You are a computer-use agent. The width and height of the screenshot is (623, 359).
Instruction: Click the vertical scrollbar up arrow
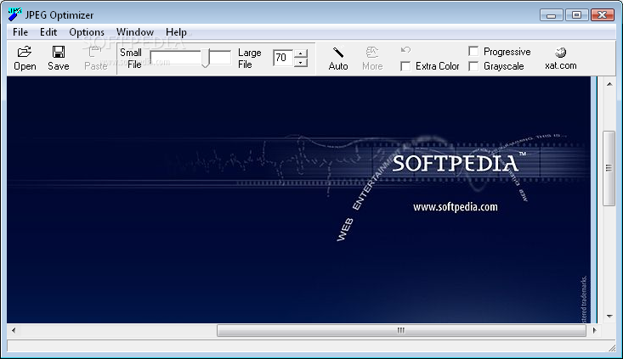(x=609, y=84)
